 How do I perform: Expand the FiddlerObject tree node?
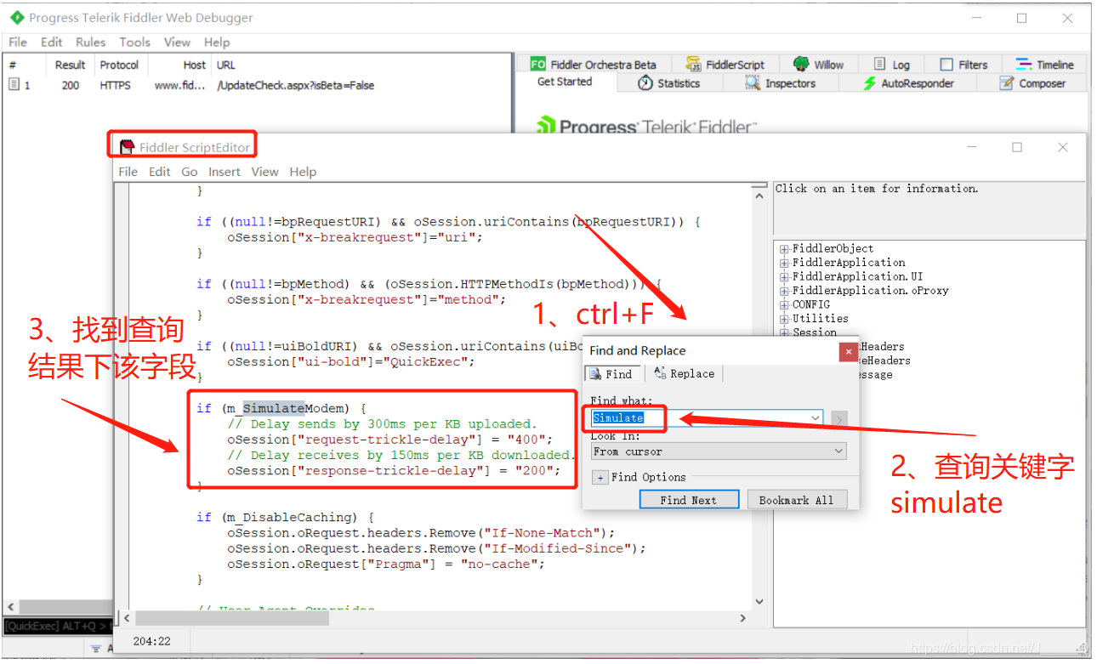784,249
